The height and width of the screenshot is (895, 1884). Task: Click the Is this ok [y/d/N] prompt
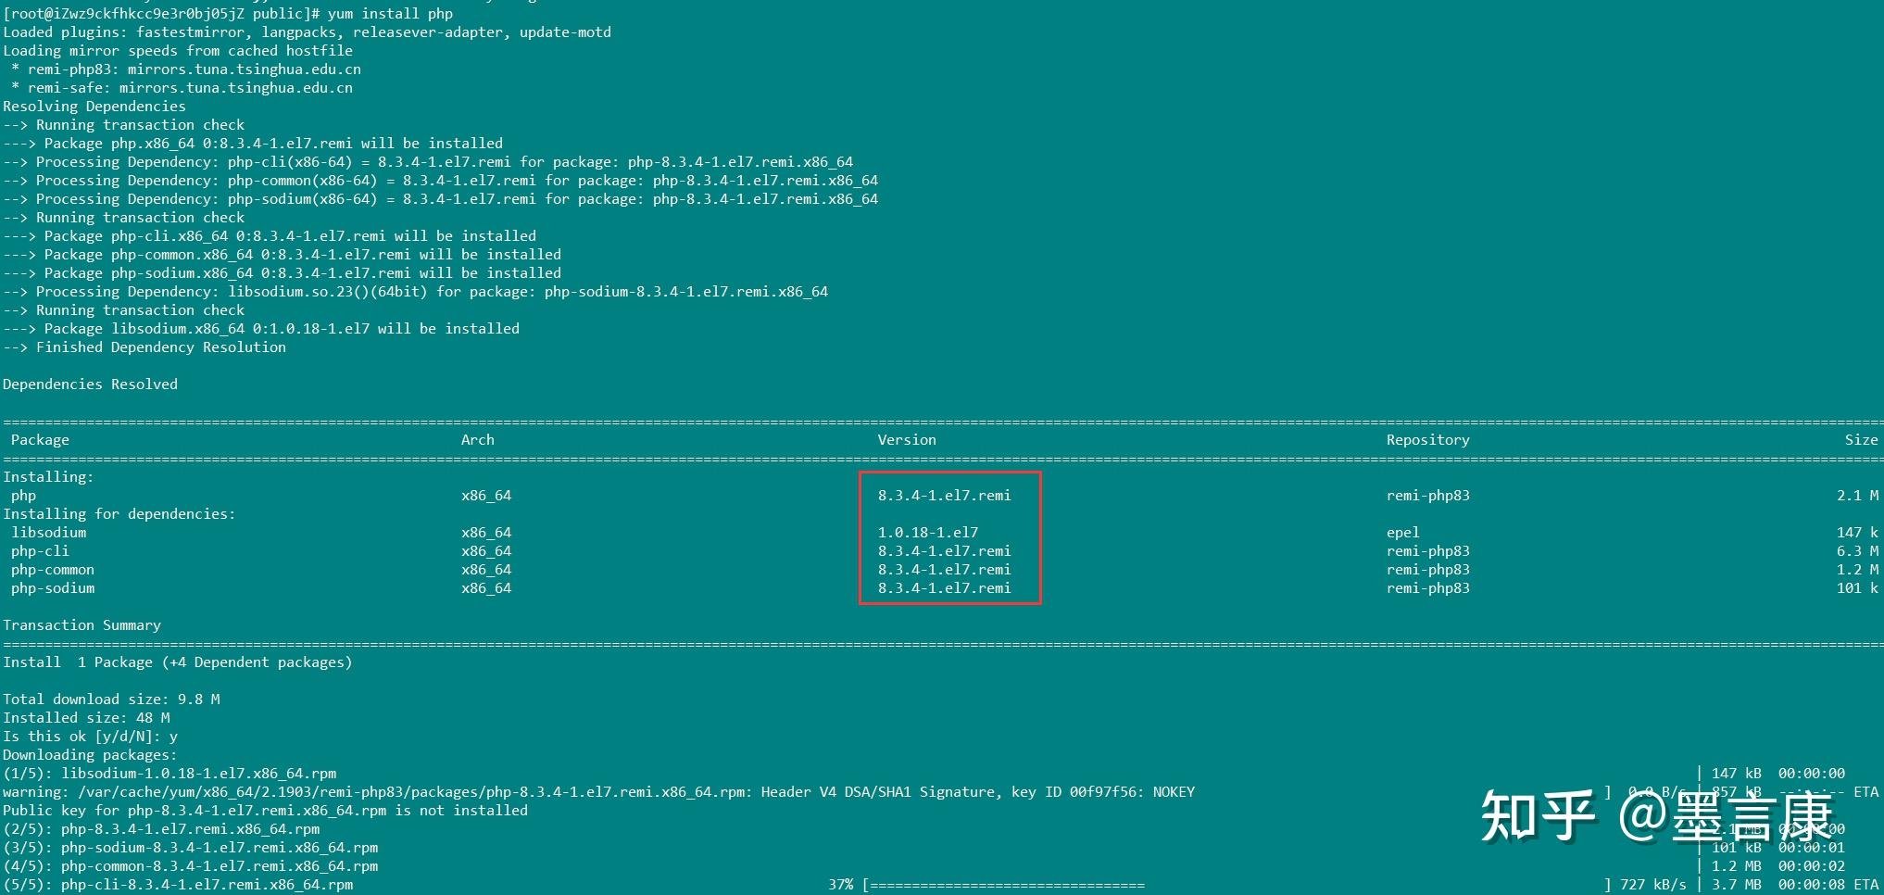88,736
